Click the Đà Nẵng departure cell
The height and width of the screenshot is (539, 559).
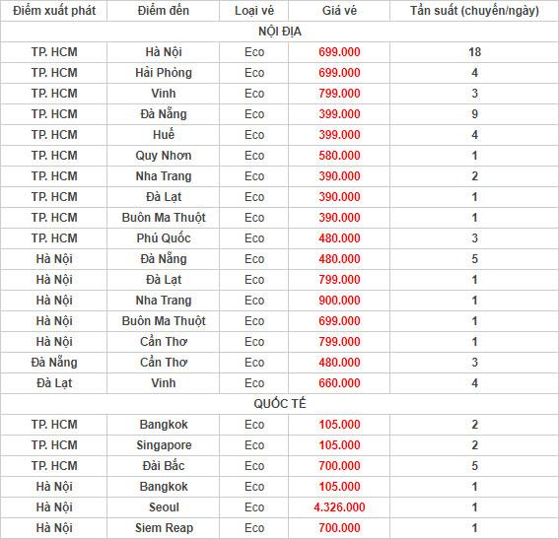click(x=54, y=363)
